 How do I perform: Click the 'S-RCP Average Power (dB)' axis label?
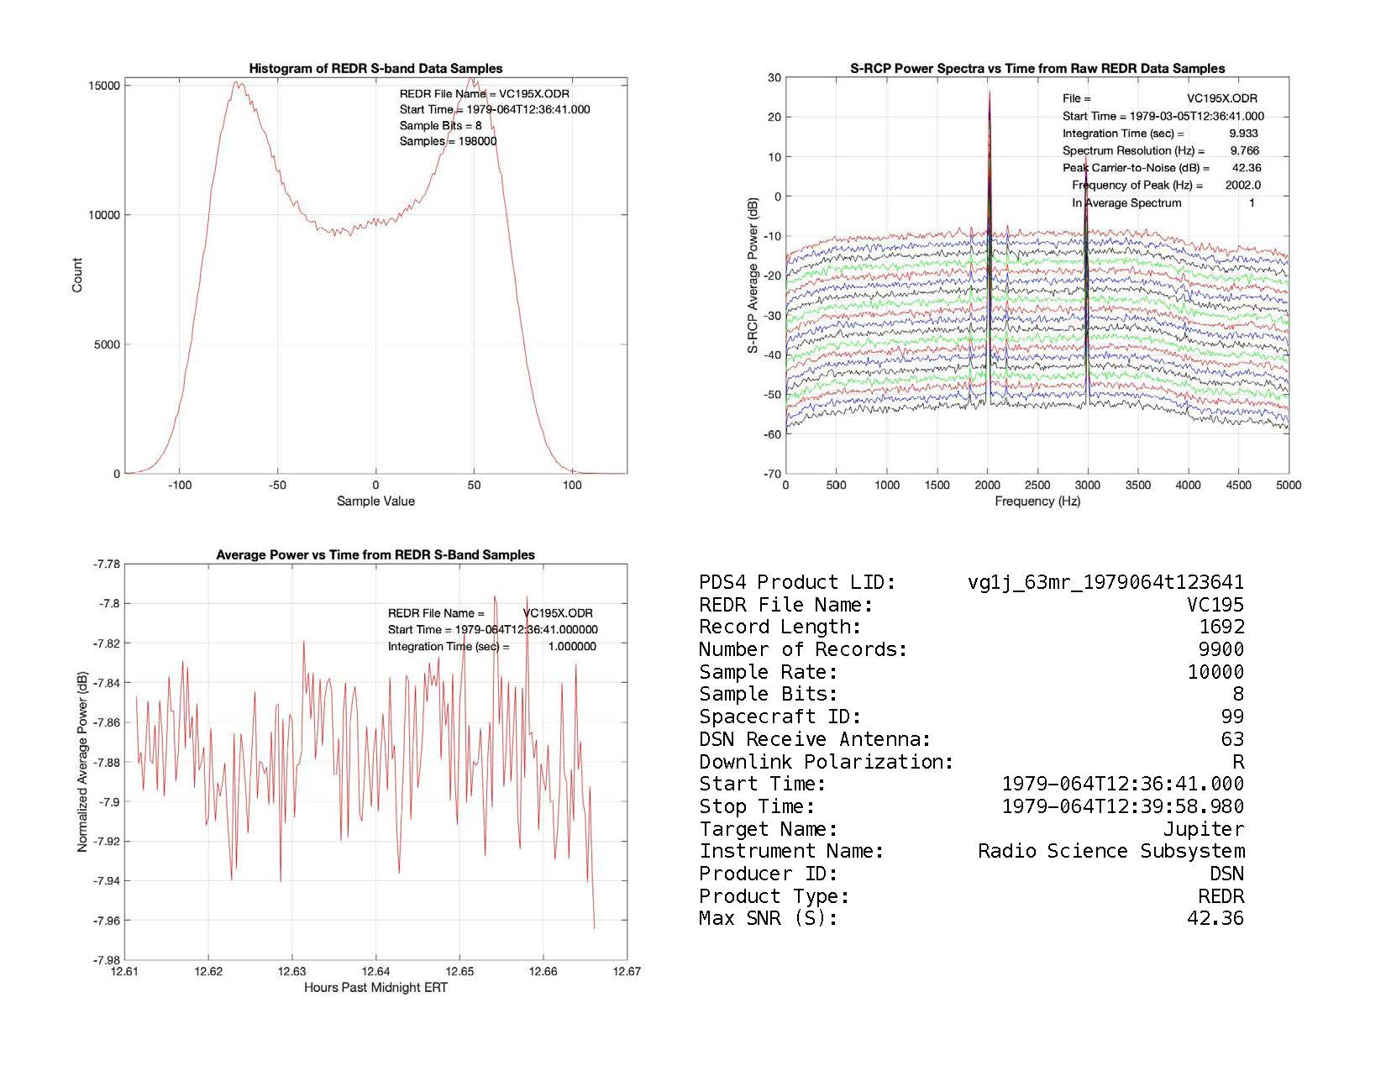[753, 276]
